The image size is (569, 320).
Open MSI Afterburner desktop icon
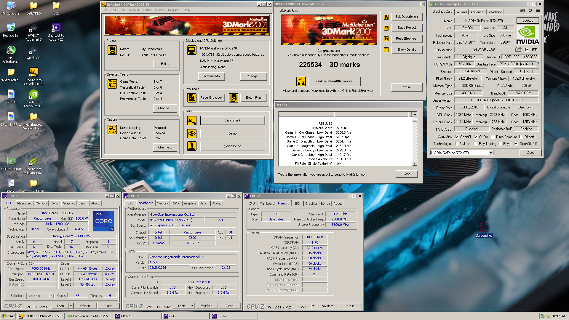click(x=11, y=54)
